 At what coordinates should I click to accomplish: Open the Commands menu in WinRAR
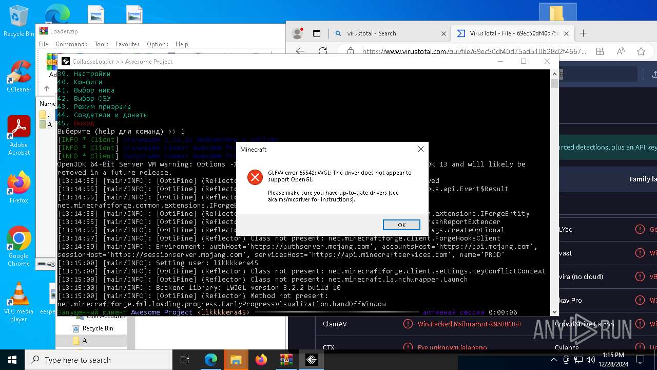71,44
